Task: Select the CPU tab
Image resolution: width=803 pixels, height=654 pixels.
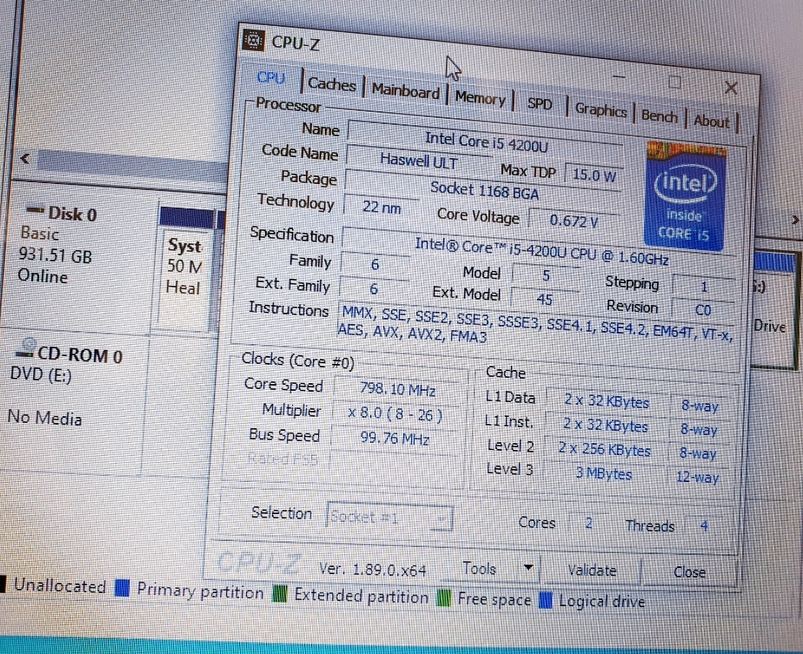Action: click(270, 78)
